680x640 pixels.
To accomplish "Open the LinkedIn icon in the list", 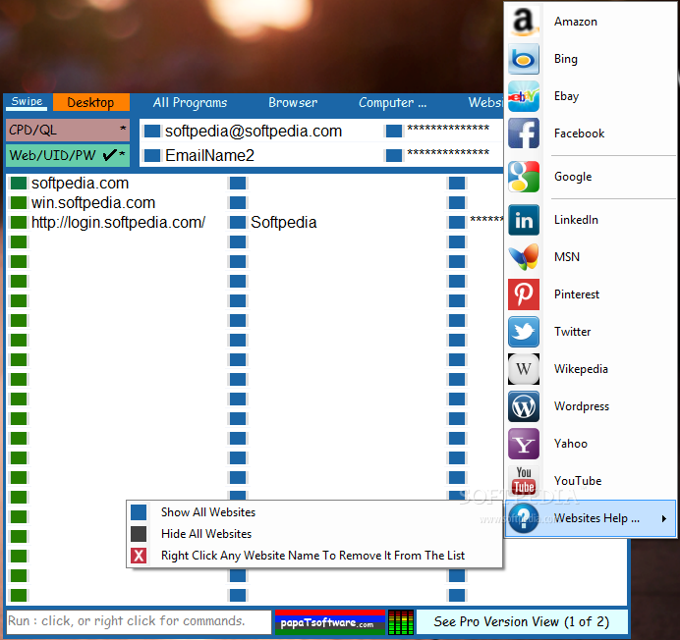I will pyautogui.click(x=524, y=220).
